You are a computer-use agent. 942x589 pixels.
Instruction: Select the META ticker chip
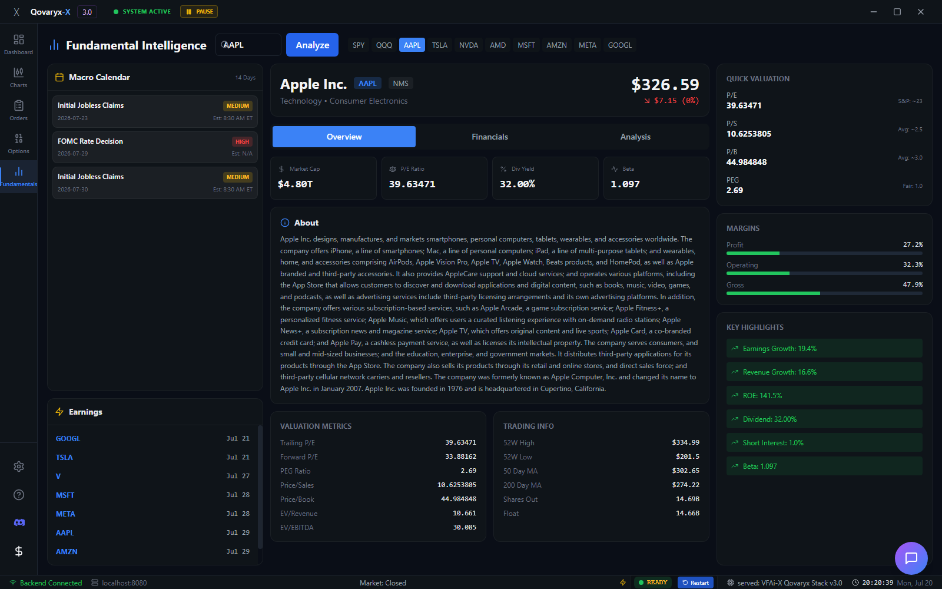588,45
